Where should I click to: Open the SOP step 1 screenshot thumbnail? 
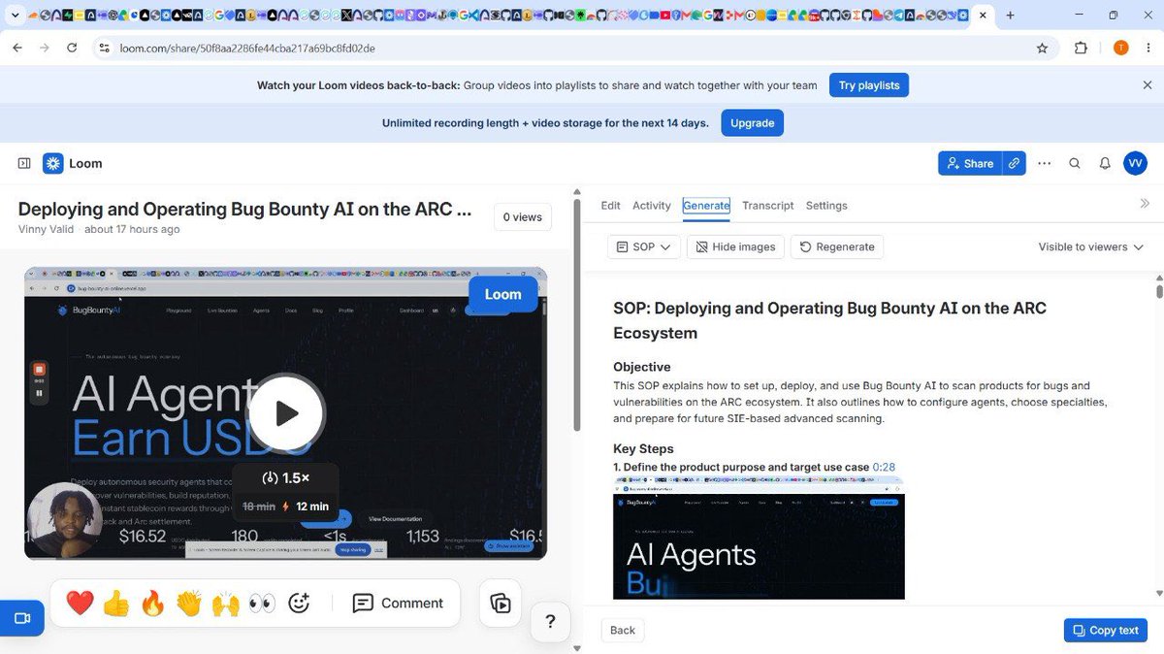click(759, 538)
